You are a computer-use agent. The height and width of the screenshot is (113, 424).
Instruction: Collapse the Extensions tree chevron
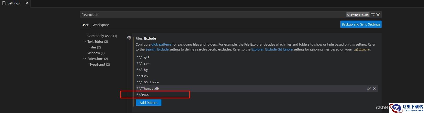point(85,59)
